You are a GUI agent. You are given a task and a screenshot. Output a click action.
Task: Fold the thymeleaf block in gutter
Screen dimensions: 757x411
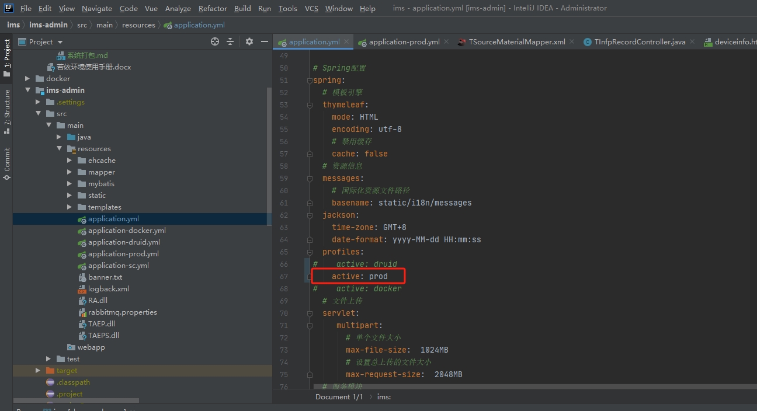pos(310,105)
